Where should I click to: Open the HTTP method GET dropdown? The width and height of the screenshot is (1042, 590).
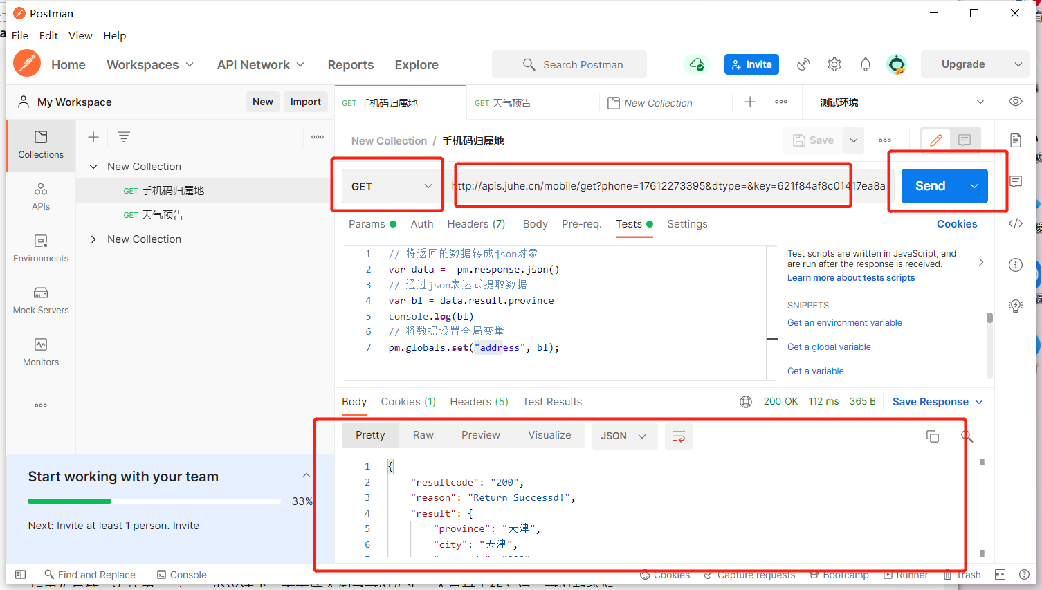[392, 186]
